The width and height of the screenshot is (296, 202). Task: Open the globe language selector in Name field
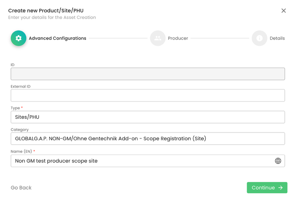(x=278, y=161)
